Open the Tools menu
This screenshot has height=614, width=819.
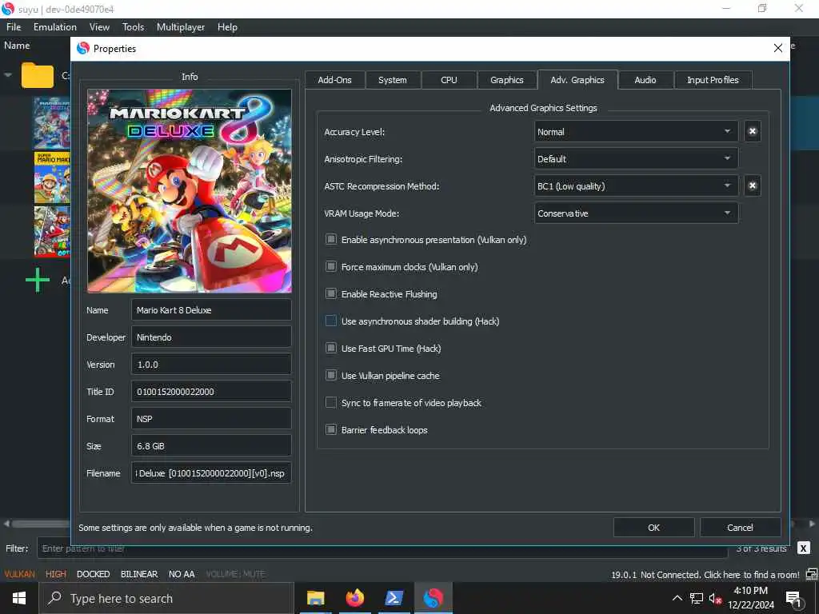[134, 27]
